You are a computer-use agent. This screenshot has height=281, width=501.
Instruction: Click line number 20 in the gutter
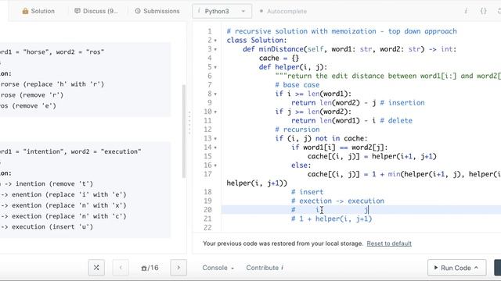pyautogui.click(x=207, y=210)
